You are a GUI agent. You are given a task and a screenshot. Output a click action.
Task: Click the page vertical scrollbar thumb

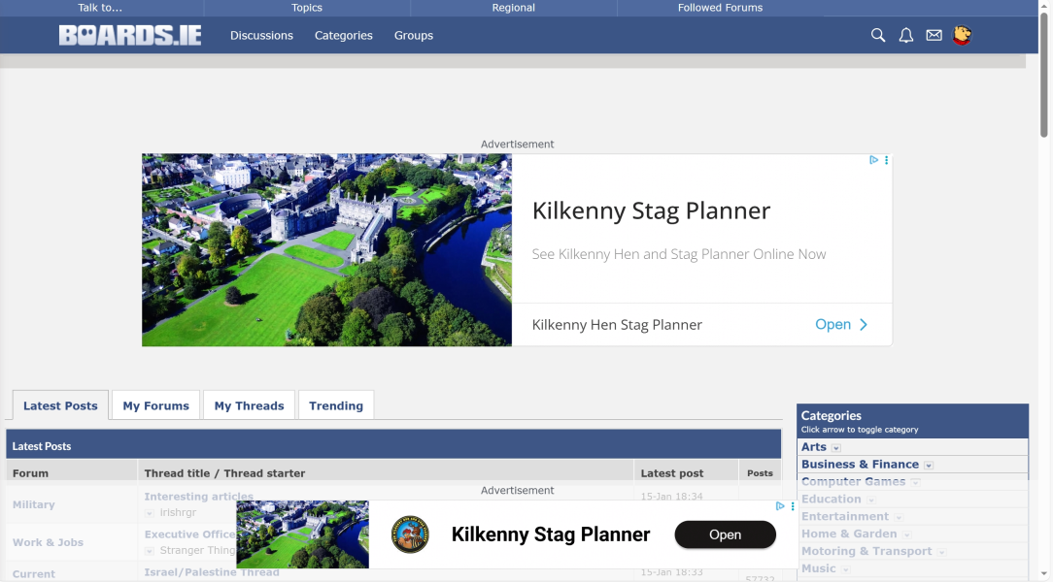pos(1043,74)
